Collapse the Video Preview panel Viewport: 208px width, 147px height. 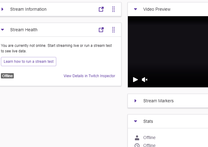click(136, 9)
